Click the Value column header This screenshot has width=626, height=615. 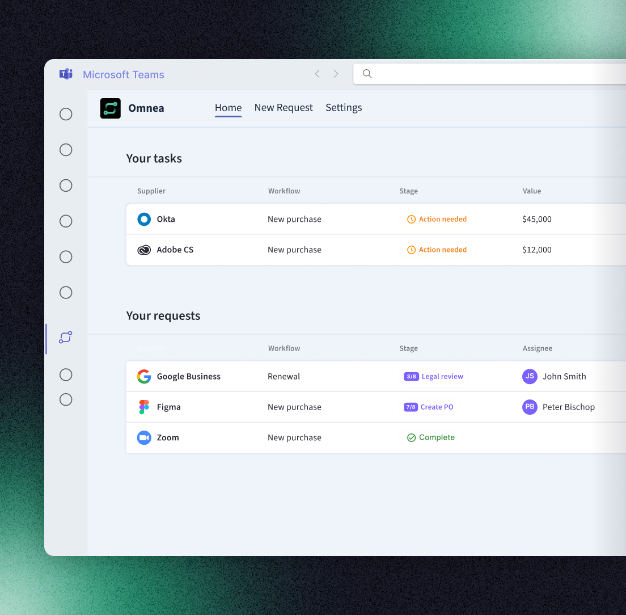(532, 191)
